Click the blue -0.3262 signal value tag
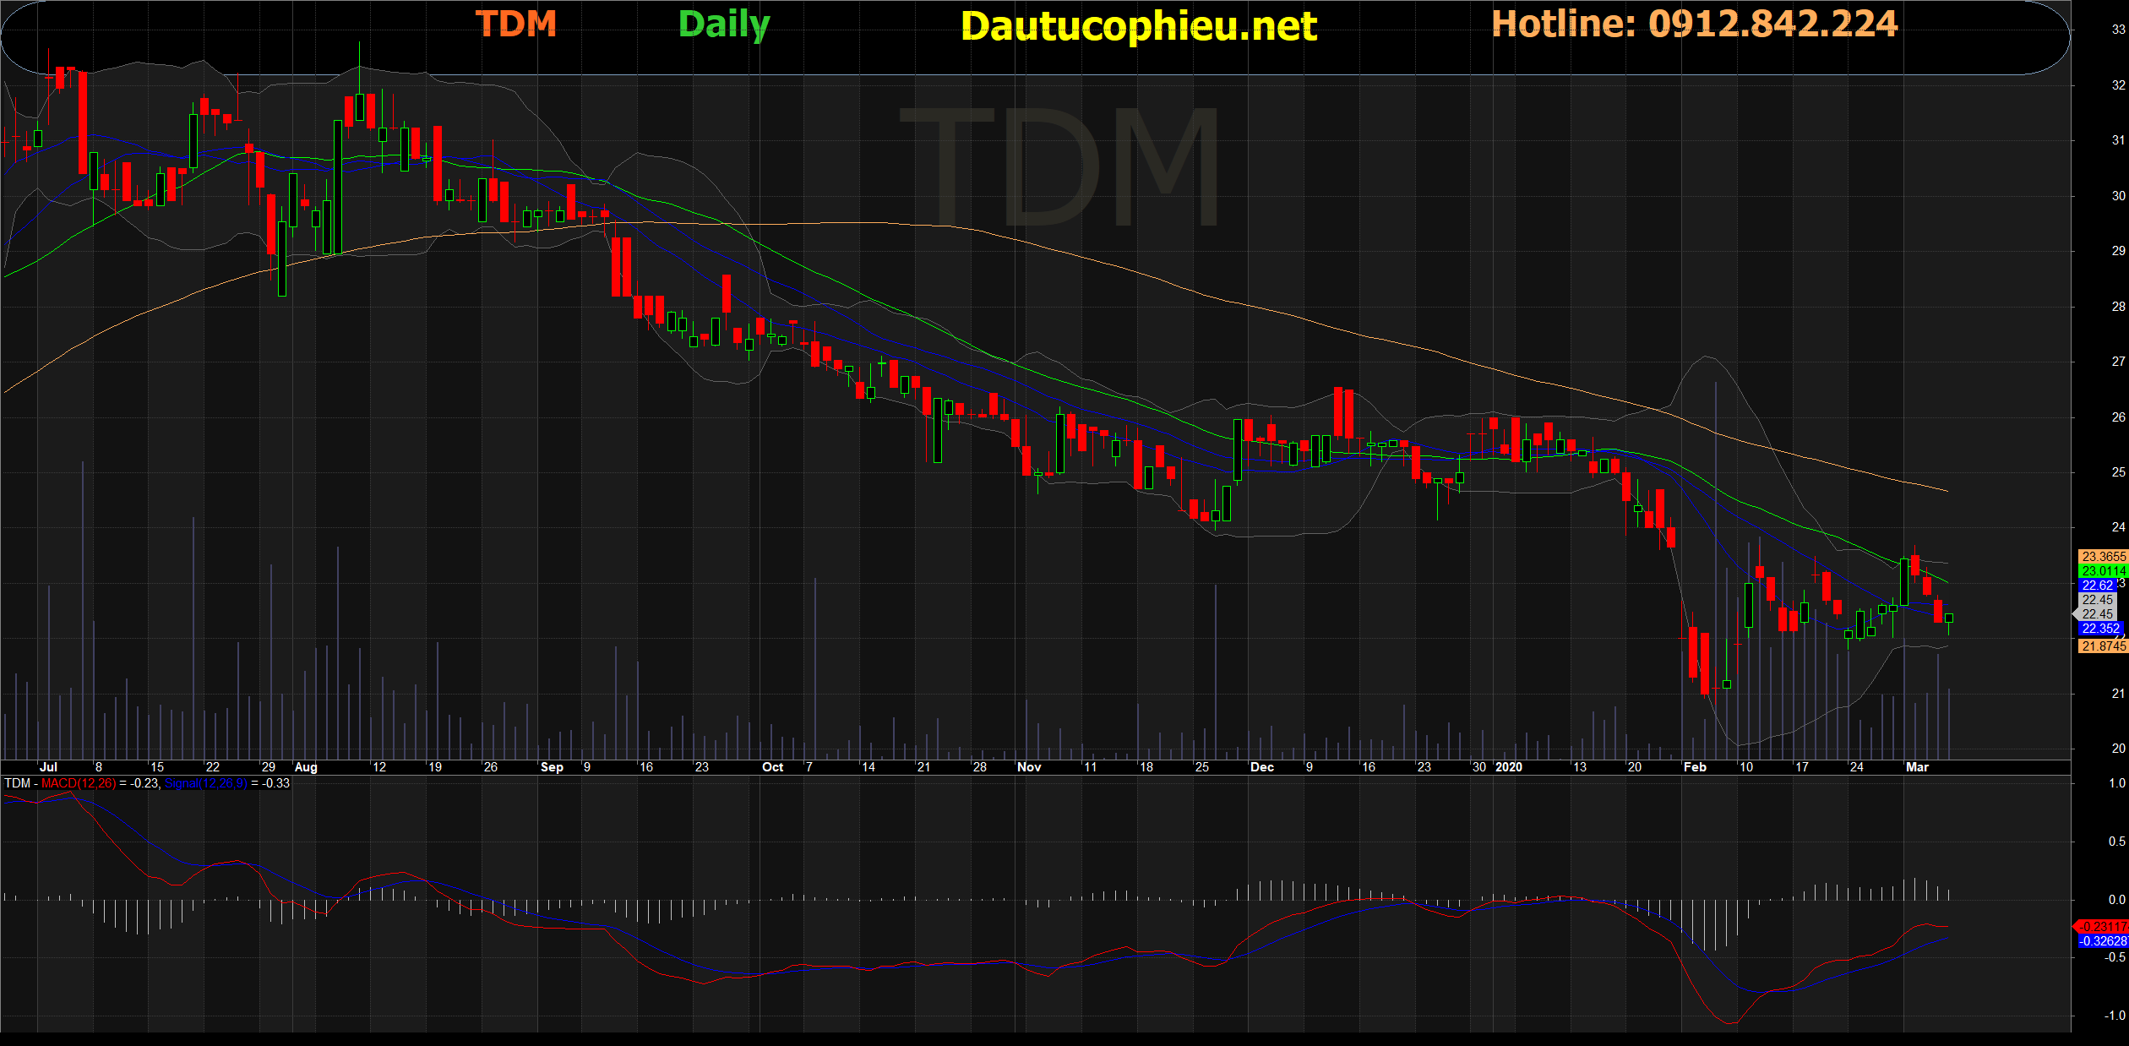 [2101, 940]
